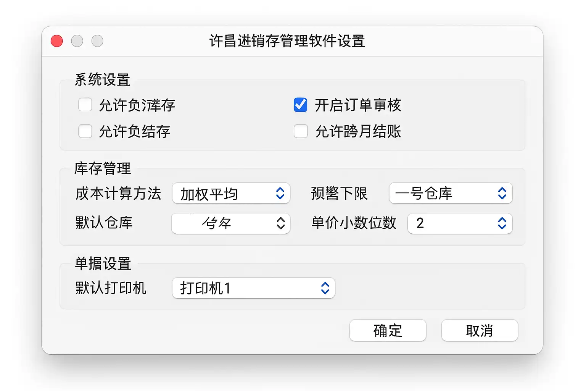Uncheck the 开启订单审核 checkbox

[301, 105]
